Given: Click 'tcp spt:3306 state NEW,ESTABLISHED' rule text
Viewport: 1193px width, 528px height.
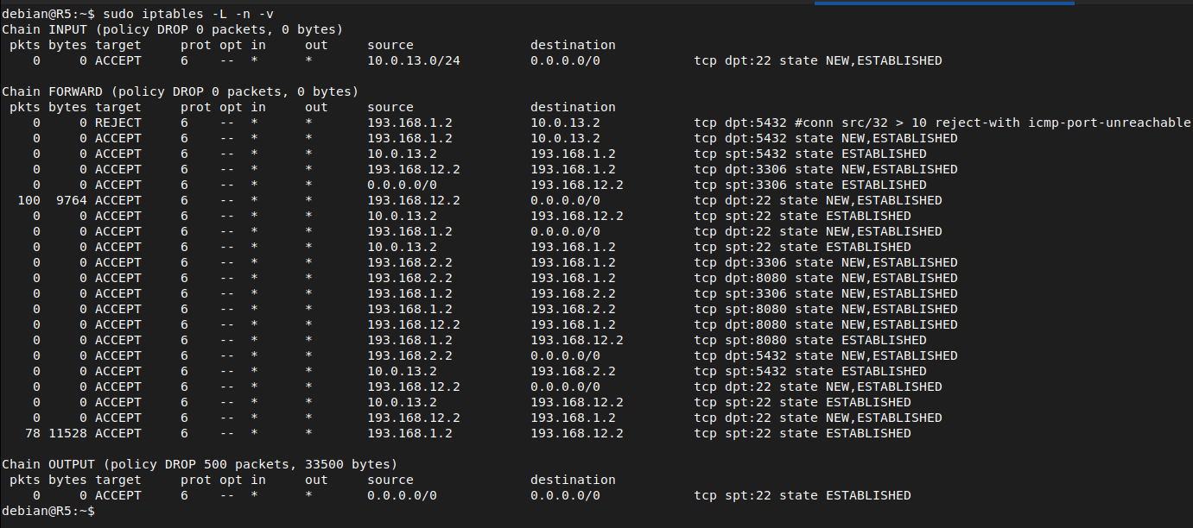Looking at the screenshot, I should coord(826,293).
